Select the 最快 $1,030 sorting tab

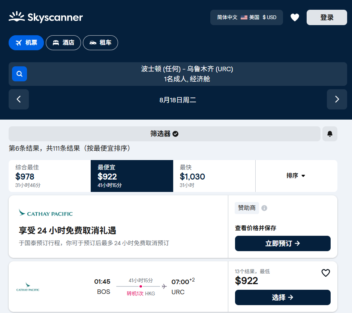[214, 176]
